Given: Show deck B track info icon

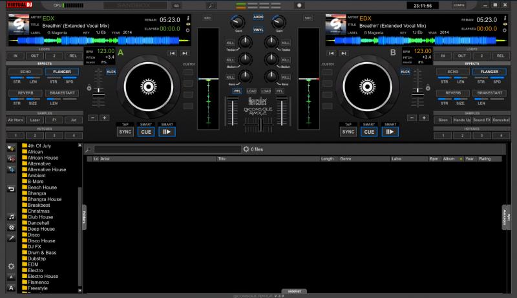Looking at the screenshot, I should click(x=505, y=18).
